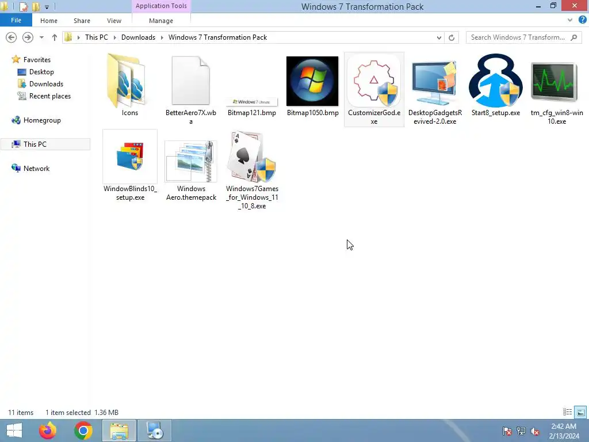Switch to the Home ribbon tab
The image size is (589, 442).
pos(49,21)
